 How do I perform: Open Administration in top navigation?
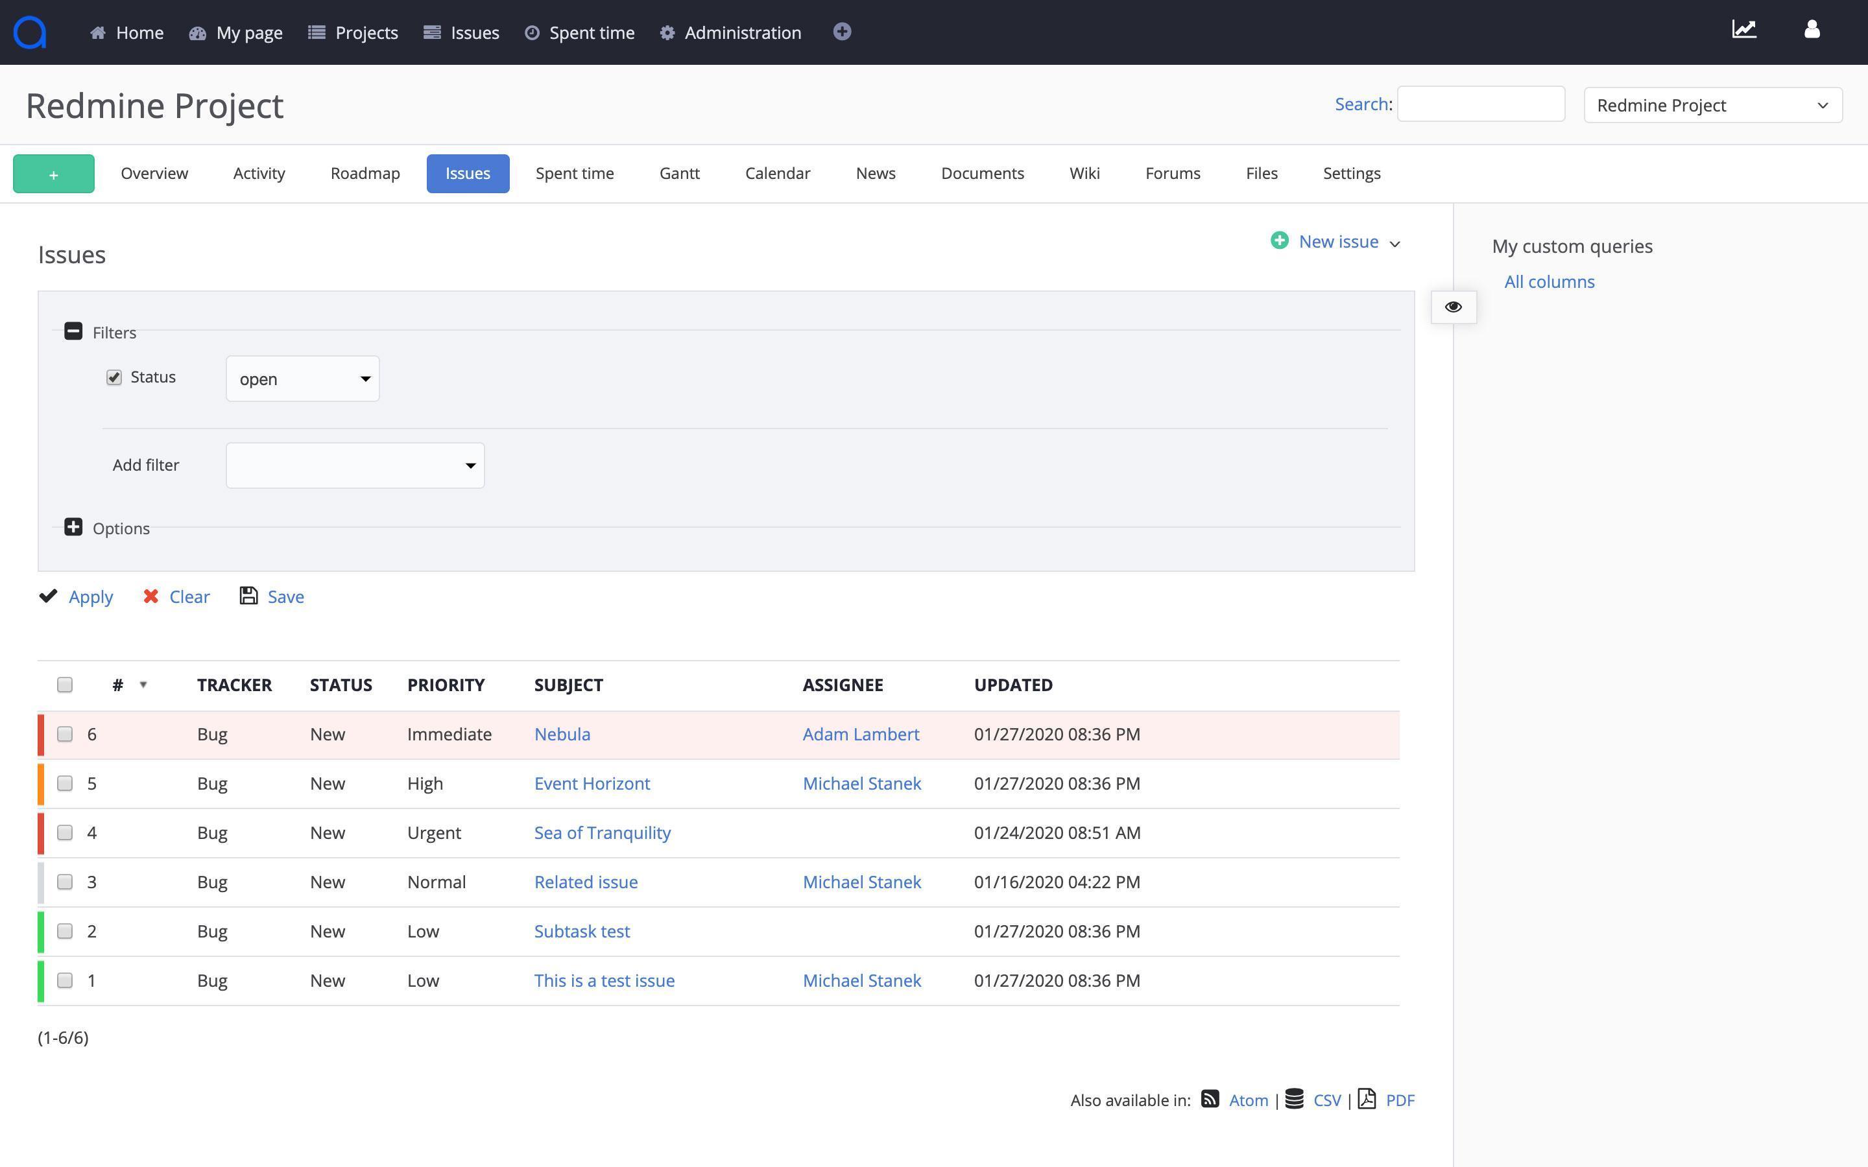(x=730, y=32)
